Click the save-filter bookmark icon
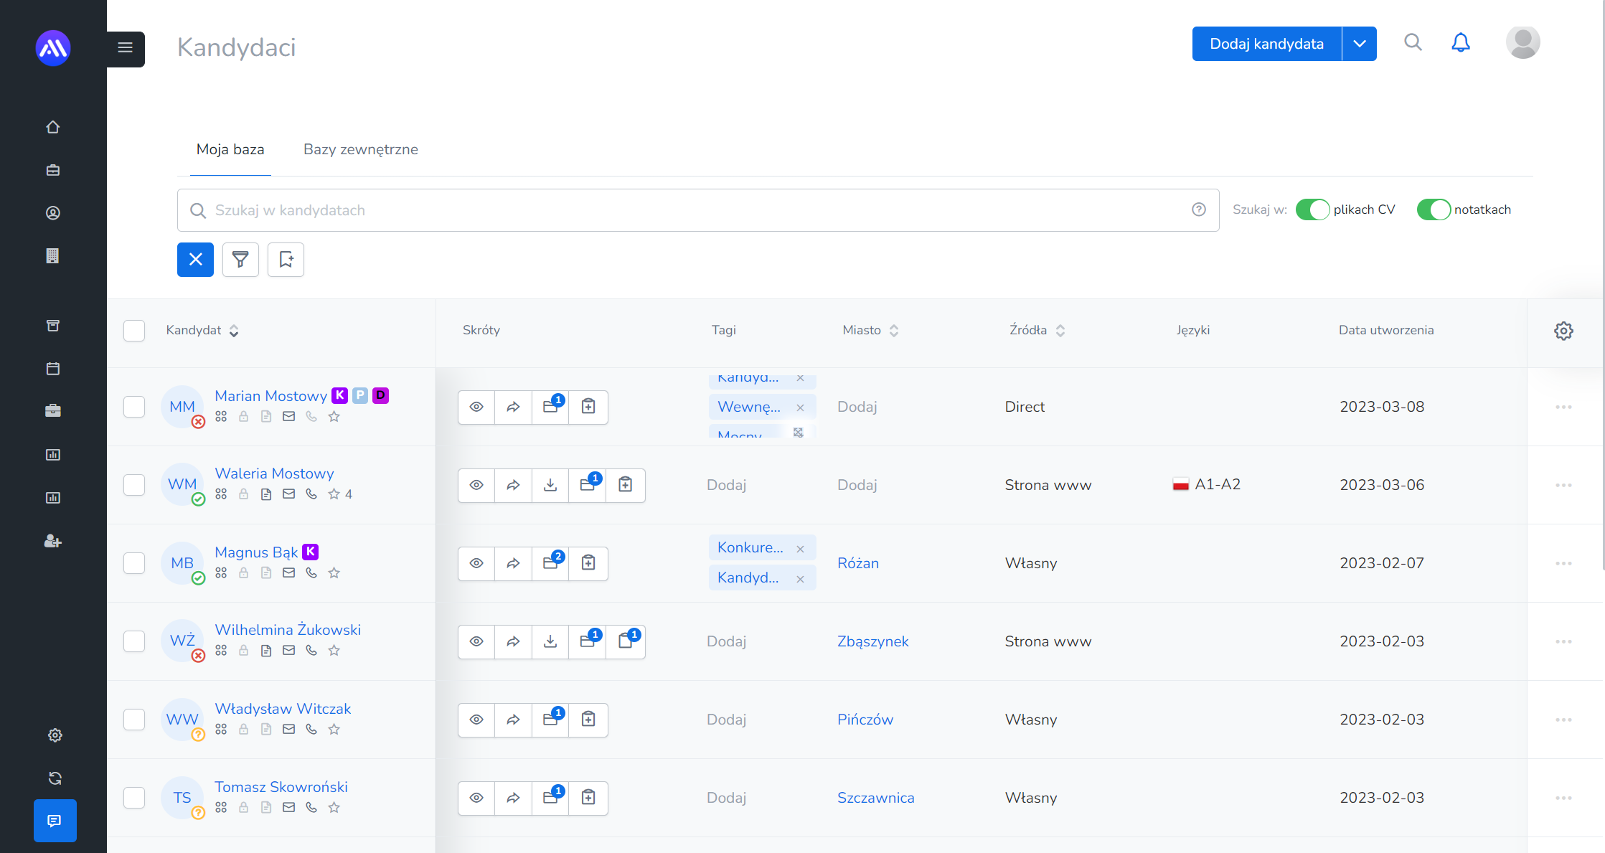 coord(286,259)
